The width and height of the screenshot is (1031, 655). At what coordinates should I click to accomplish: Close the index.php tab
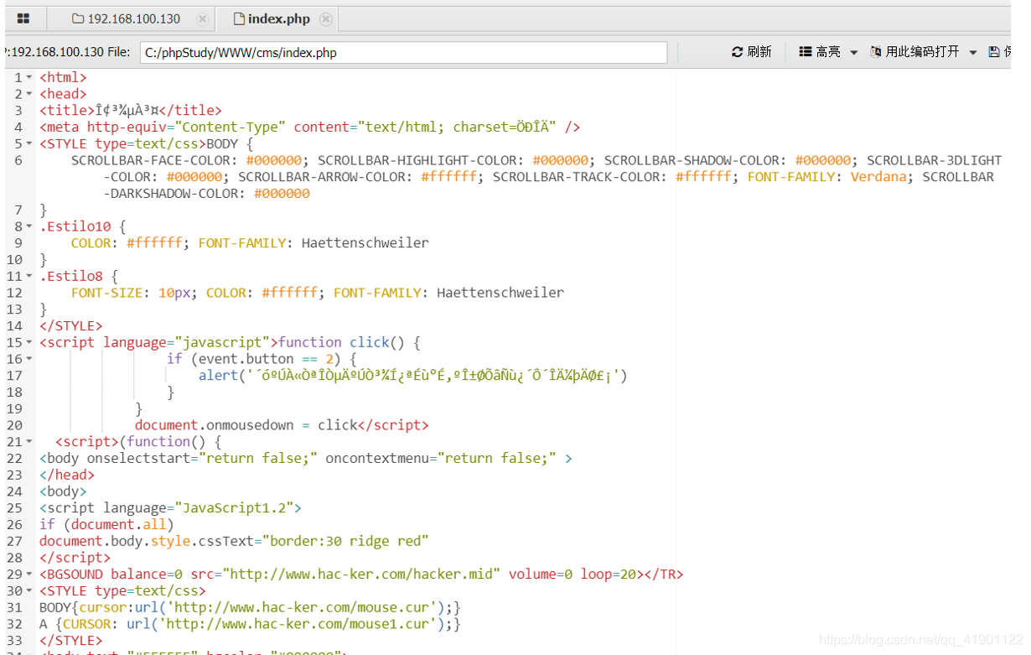coord(326,18)
